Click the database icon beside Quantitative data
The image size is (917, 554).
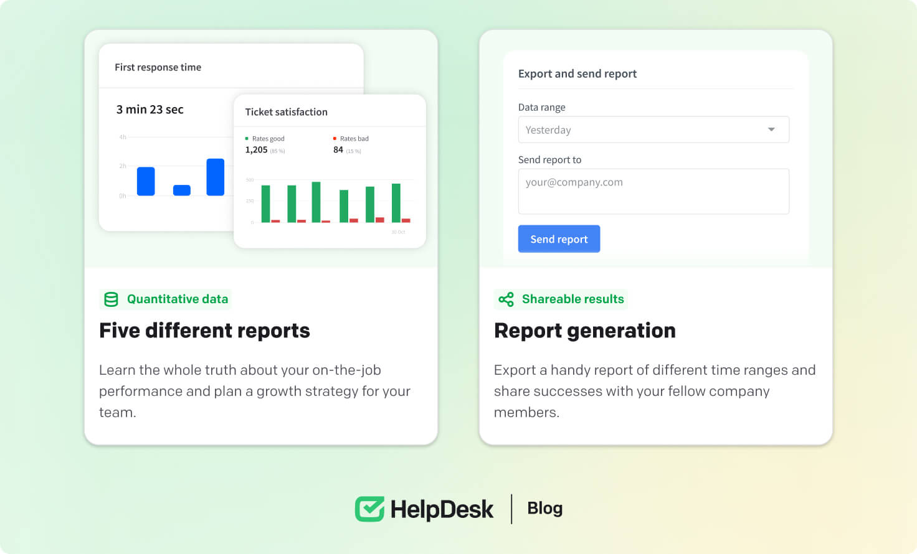tap(111, 299)
